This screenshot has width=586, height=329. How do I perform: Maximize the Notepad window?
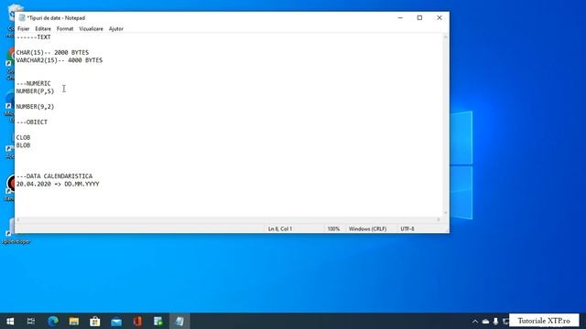419,18
